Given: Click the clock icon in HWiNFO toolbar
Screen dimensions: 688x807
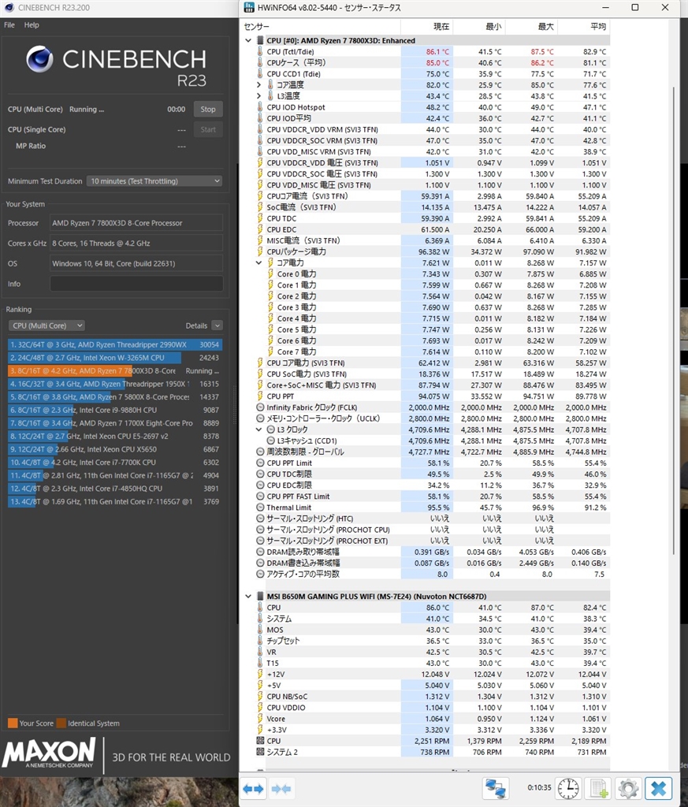Looking at the screenshot, I should pos(569,788).
